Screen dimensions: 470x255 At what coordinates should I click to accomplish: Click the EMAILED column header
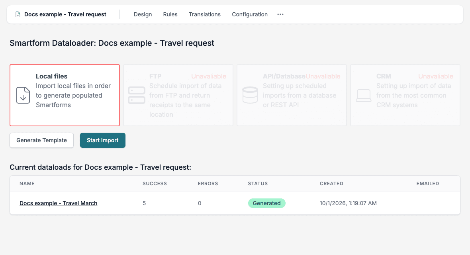(x=427, y=184)
